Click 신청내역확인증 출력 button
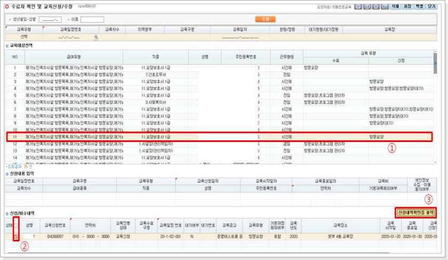 point(415,213)
